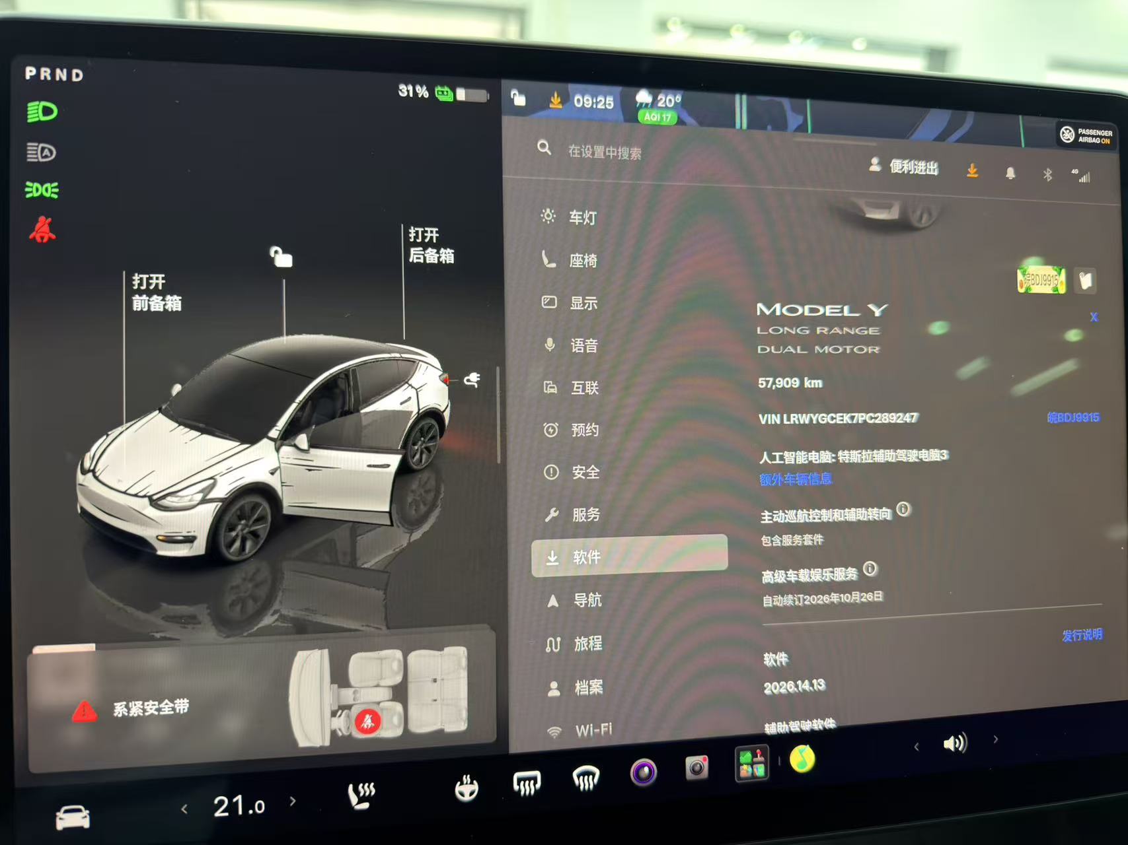Viewport: 1128px width, 845px height.
Task: Tap the 21.0 temperature setting
Action: point(239,806)
